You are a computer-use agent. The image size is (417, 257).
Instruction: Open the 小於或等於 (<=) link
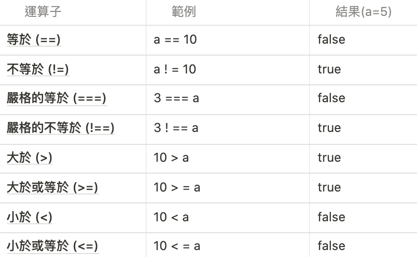click(x=52, y=246)
